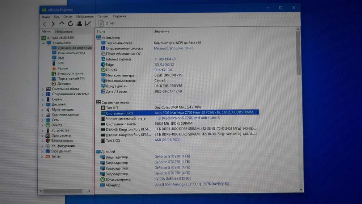Click the DMI tree icon
Image resolution: width=362 pixels, height=204 pixels.
tap(54, 58)
